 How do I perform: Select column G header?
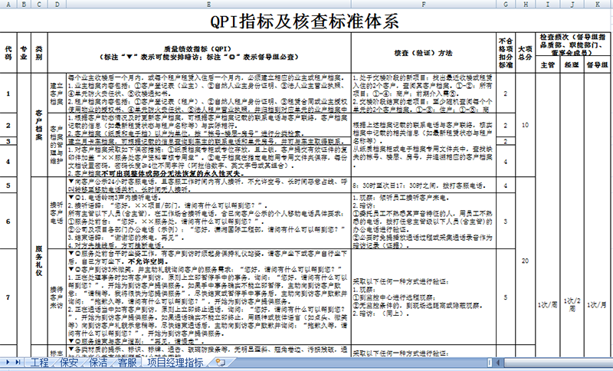click(x=506, y=5)
